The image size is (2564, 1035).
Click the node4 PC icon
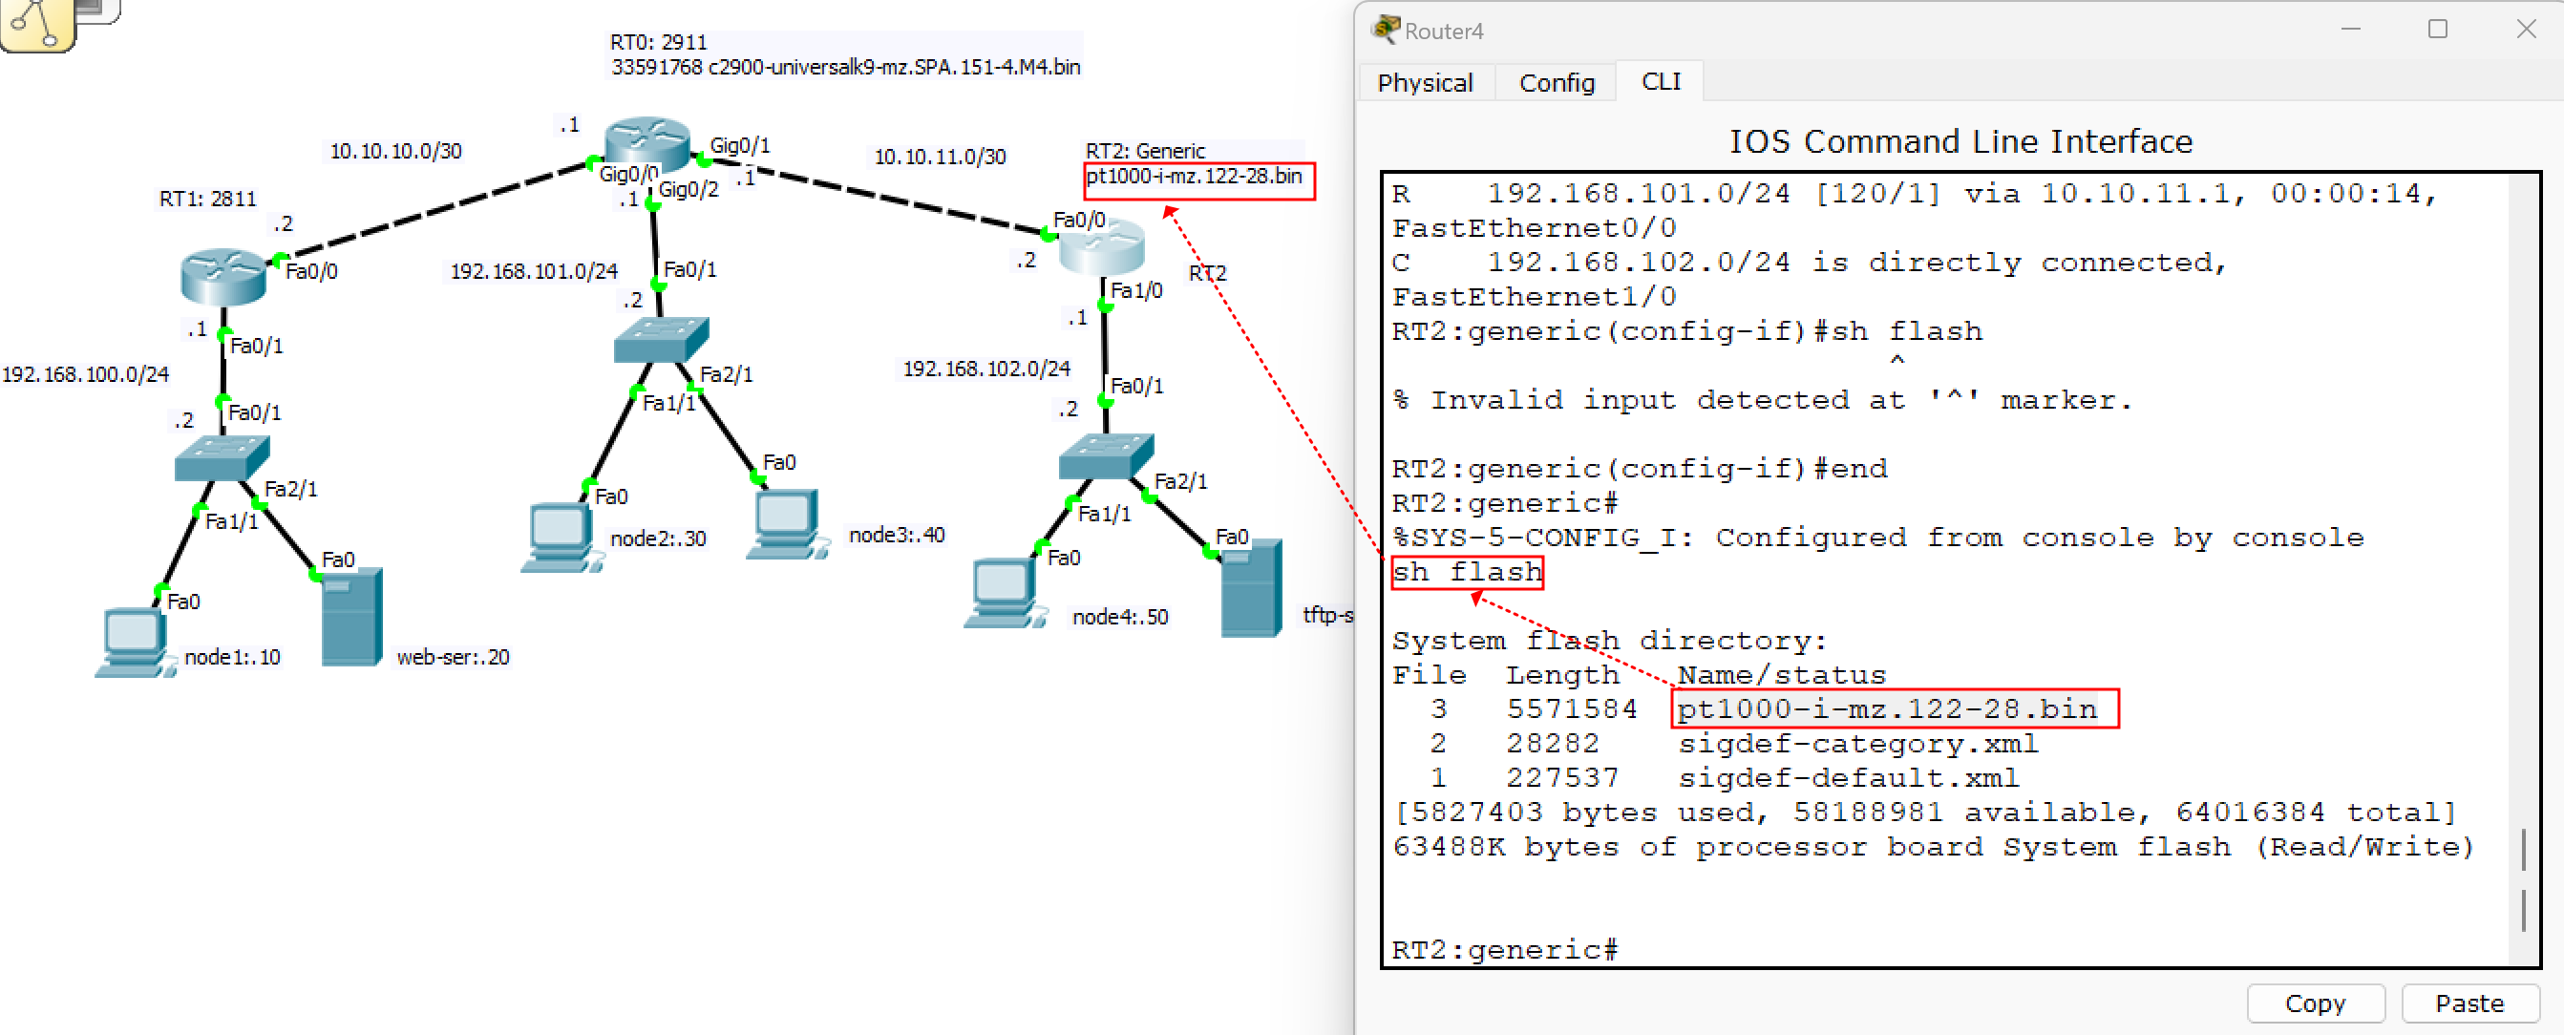[x=1003, y=593]
